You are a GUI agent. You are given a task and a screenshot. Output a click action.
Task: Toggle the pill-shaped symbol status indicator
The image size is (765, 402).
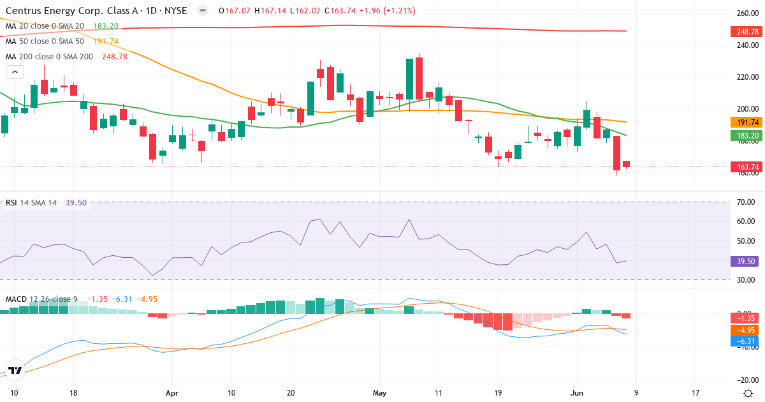coord(203,11)
